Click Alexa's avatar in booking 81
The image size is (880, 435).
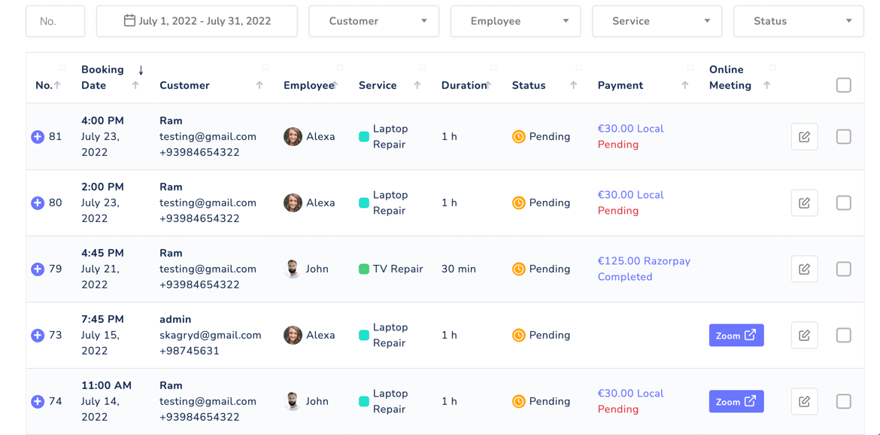[293, 137]
